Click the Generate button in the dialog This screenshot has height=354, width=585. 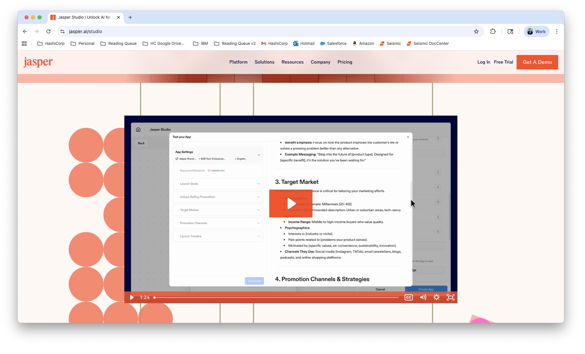pos(254,281)
